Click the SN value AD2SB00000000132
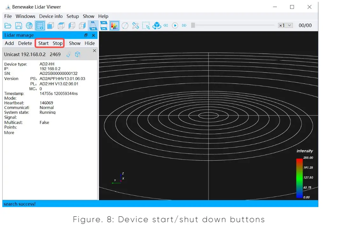Image resolution: width=342 pixels, height=225 pixels. click(x=59, y=73)
